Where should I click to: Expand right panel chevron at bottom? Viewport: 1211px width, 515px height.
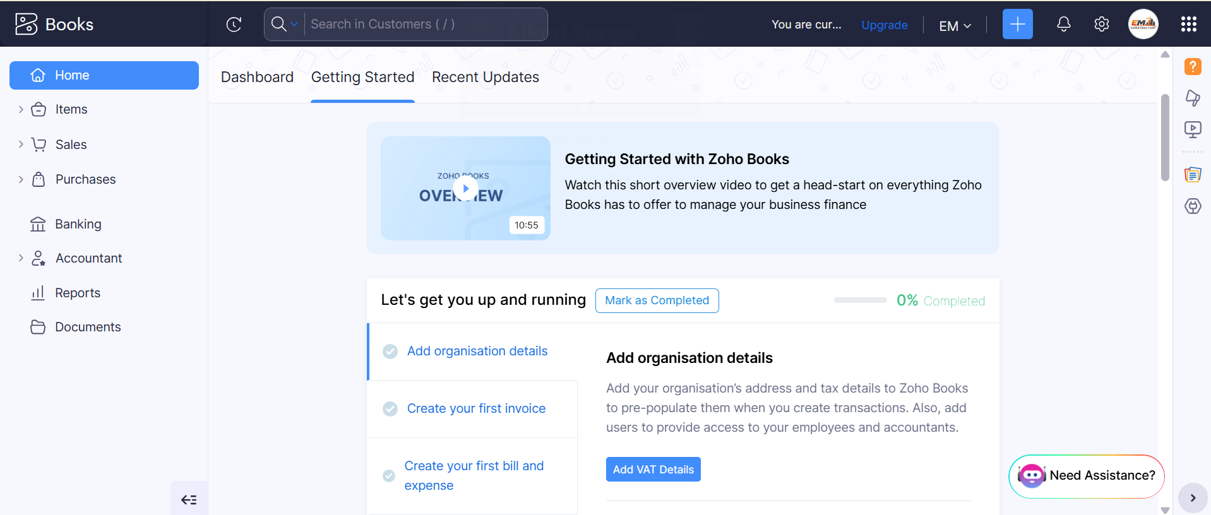1192,498
